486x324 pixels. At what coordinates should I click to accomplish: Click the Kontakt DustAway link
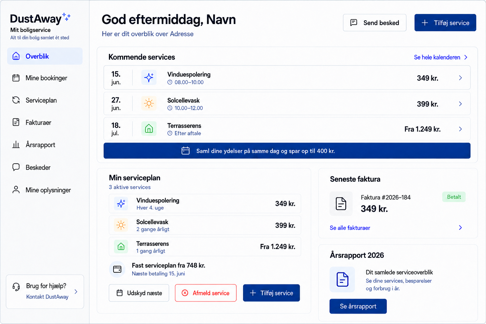pyautogui.click(x=47, y=296)
